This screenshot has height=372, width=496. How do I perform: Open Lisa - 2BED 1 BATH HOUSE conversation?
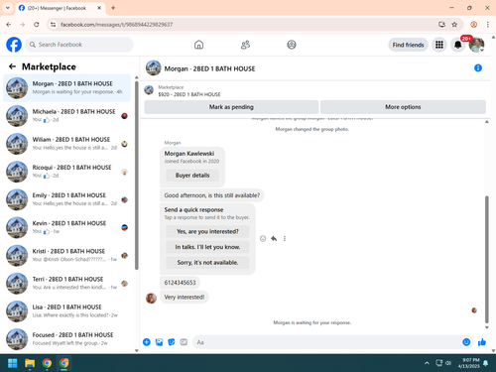66,311
